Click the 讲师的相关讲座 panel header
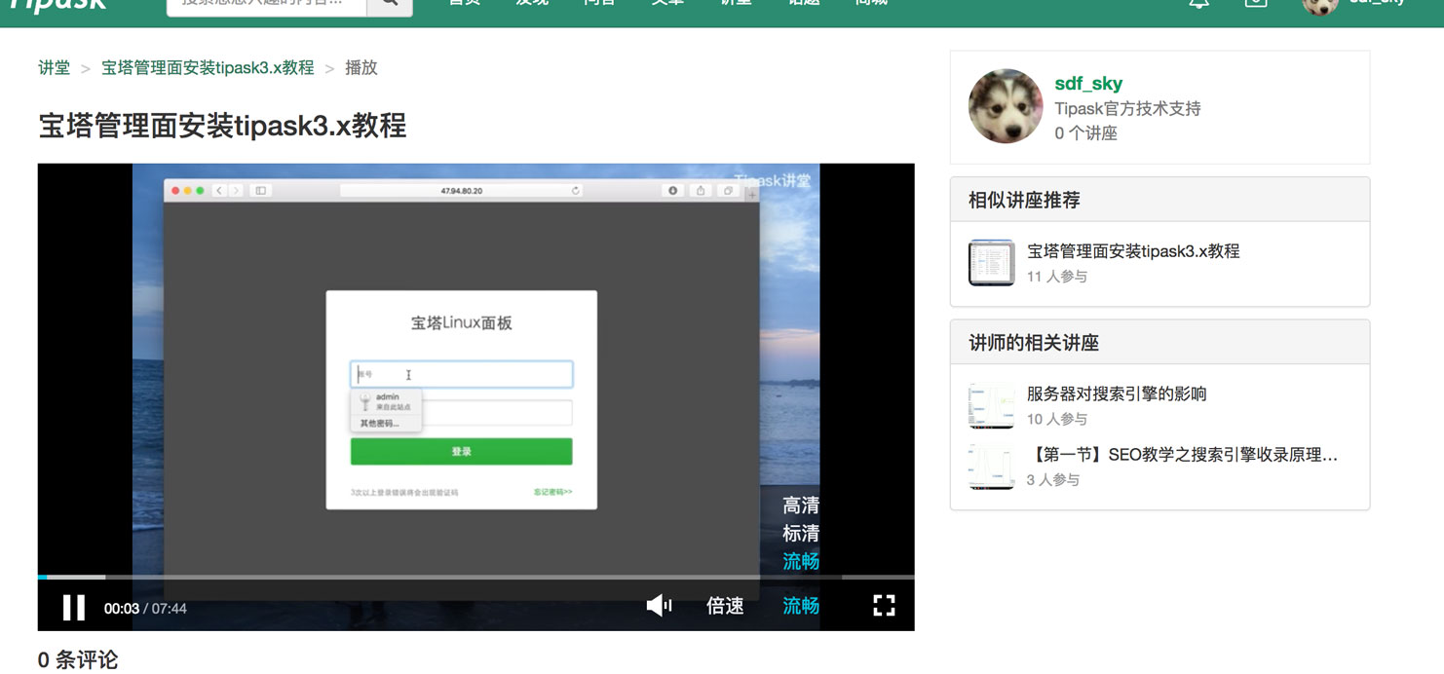This screenshot has height=674, width=1444. point(1159,343)
